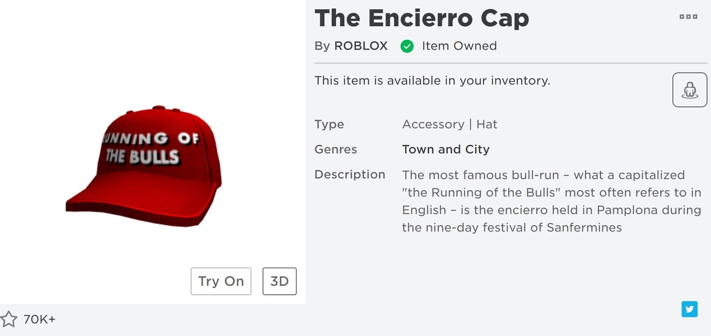711x336 pixels.
Task: Click the Description row label
Action: 349,174
